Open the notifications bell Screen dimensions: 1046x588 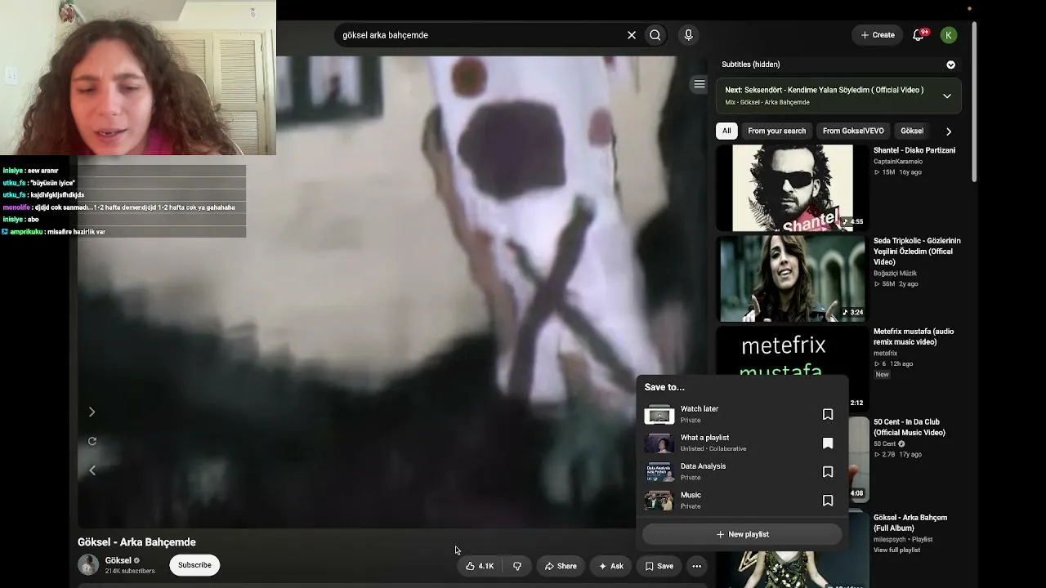(919, 35)
